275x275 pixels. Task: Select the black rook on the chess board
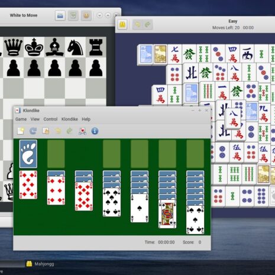(96, 47)
